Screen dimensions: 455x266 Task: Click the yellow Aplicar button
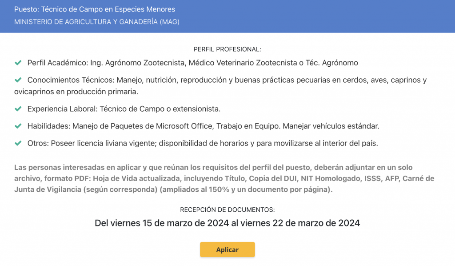tap(227, 250)
